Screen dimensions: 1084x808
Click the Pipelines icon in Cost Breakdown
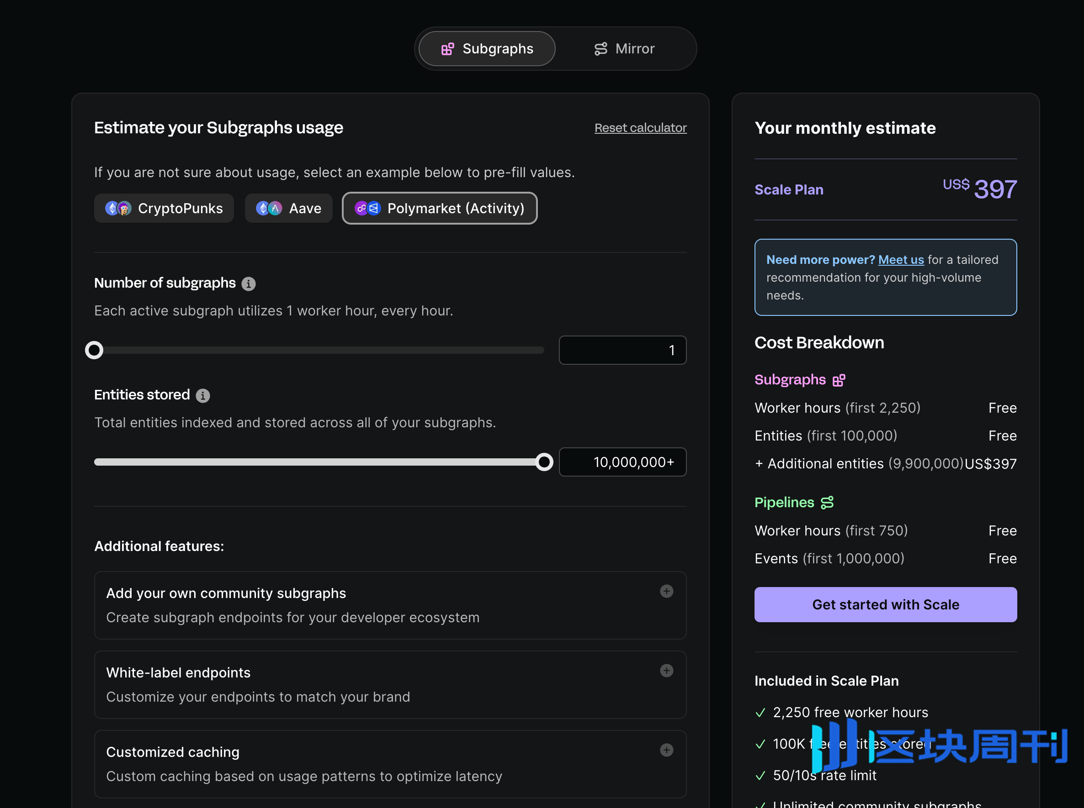[827, 503]
